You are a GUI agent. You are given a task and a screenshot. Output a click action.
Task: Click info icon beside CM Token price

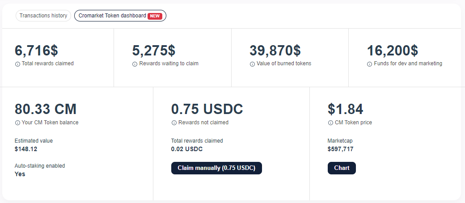[x=330, y=123]
